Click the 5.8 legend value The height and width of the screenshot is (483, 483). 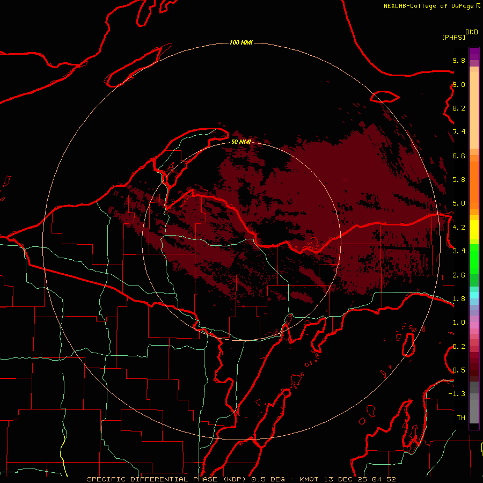(x=459, y=180)
